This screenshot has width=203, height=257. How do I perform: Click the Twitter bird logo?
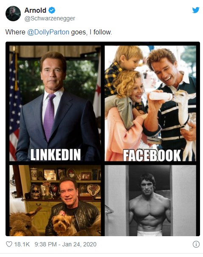196,10
